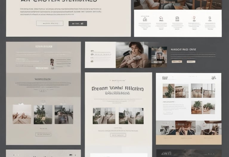Open the single potted bonsai photo in the white card
This screenshot has width=229, height=157.
tap(197, 107)
